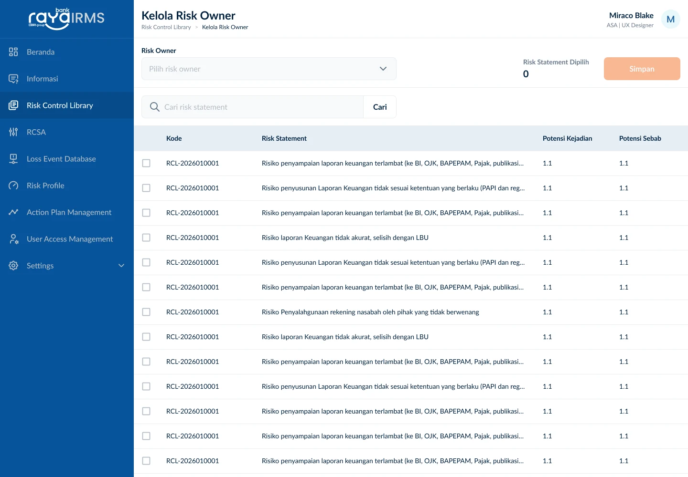Image resolution: width=688 pixels, height=477 pixels.
Task: Click the Potensi Kejadian column header
Action: tap(567, 138)
